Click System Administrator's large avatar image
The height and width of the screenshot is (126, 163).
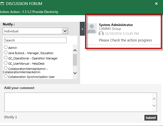92,28
